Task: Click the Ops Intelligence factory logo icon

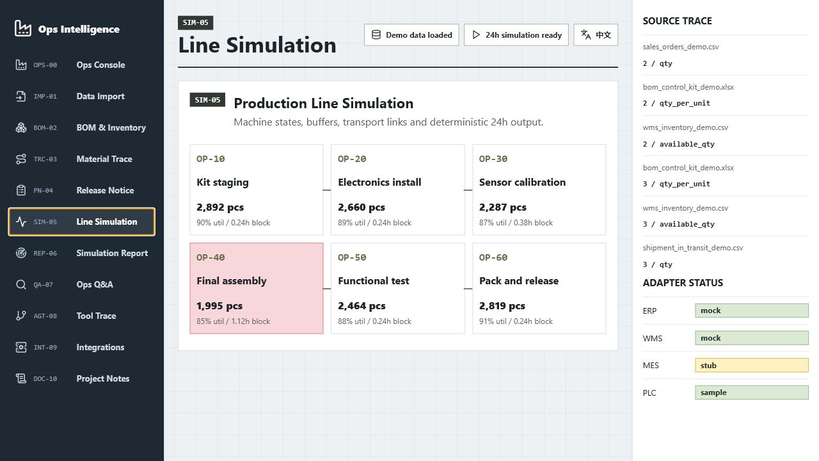Action: [x=23, y=29]
